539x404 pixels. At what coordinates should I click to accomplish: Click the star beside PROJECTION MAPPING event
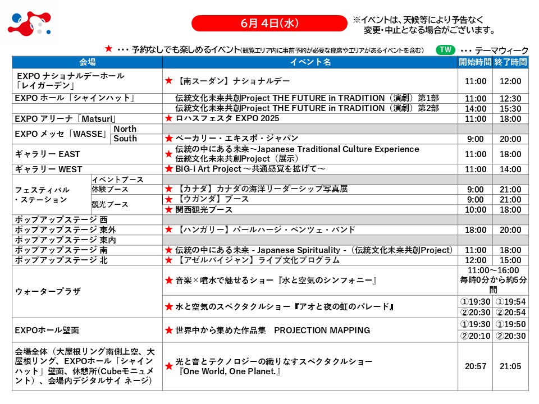click(x=168, y=330)
